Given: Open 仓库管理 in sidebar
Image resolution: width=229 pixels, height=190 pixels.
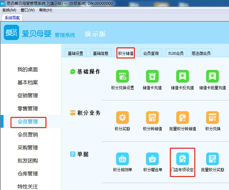Looking at the screenshot, I should pyautogui.click(x=28, y=174).
